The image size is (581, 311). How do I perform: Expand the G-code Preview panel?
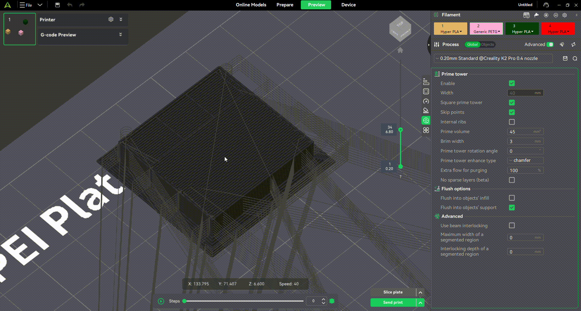[121, 34]
